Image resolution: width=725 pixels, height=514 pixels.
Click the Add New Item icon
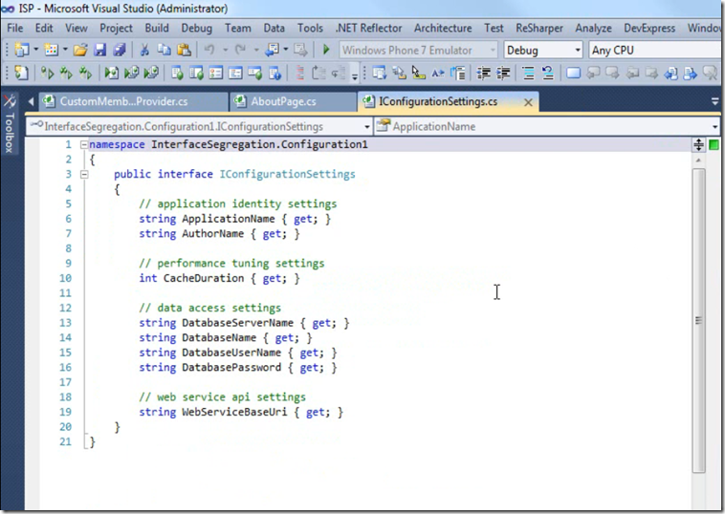[x=51, y=50]
